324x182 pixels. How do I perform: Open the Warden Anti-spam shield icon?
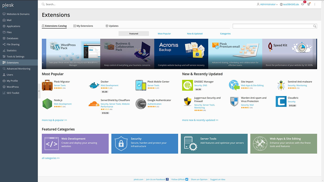234,102
